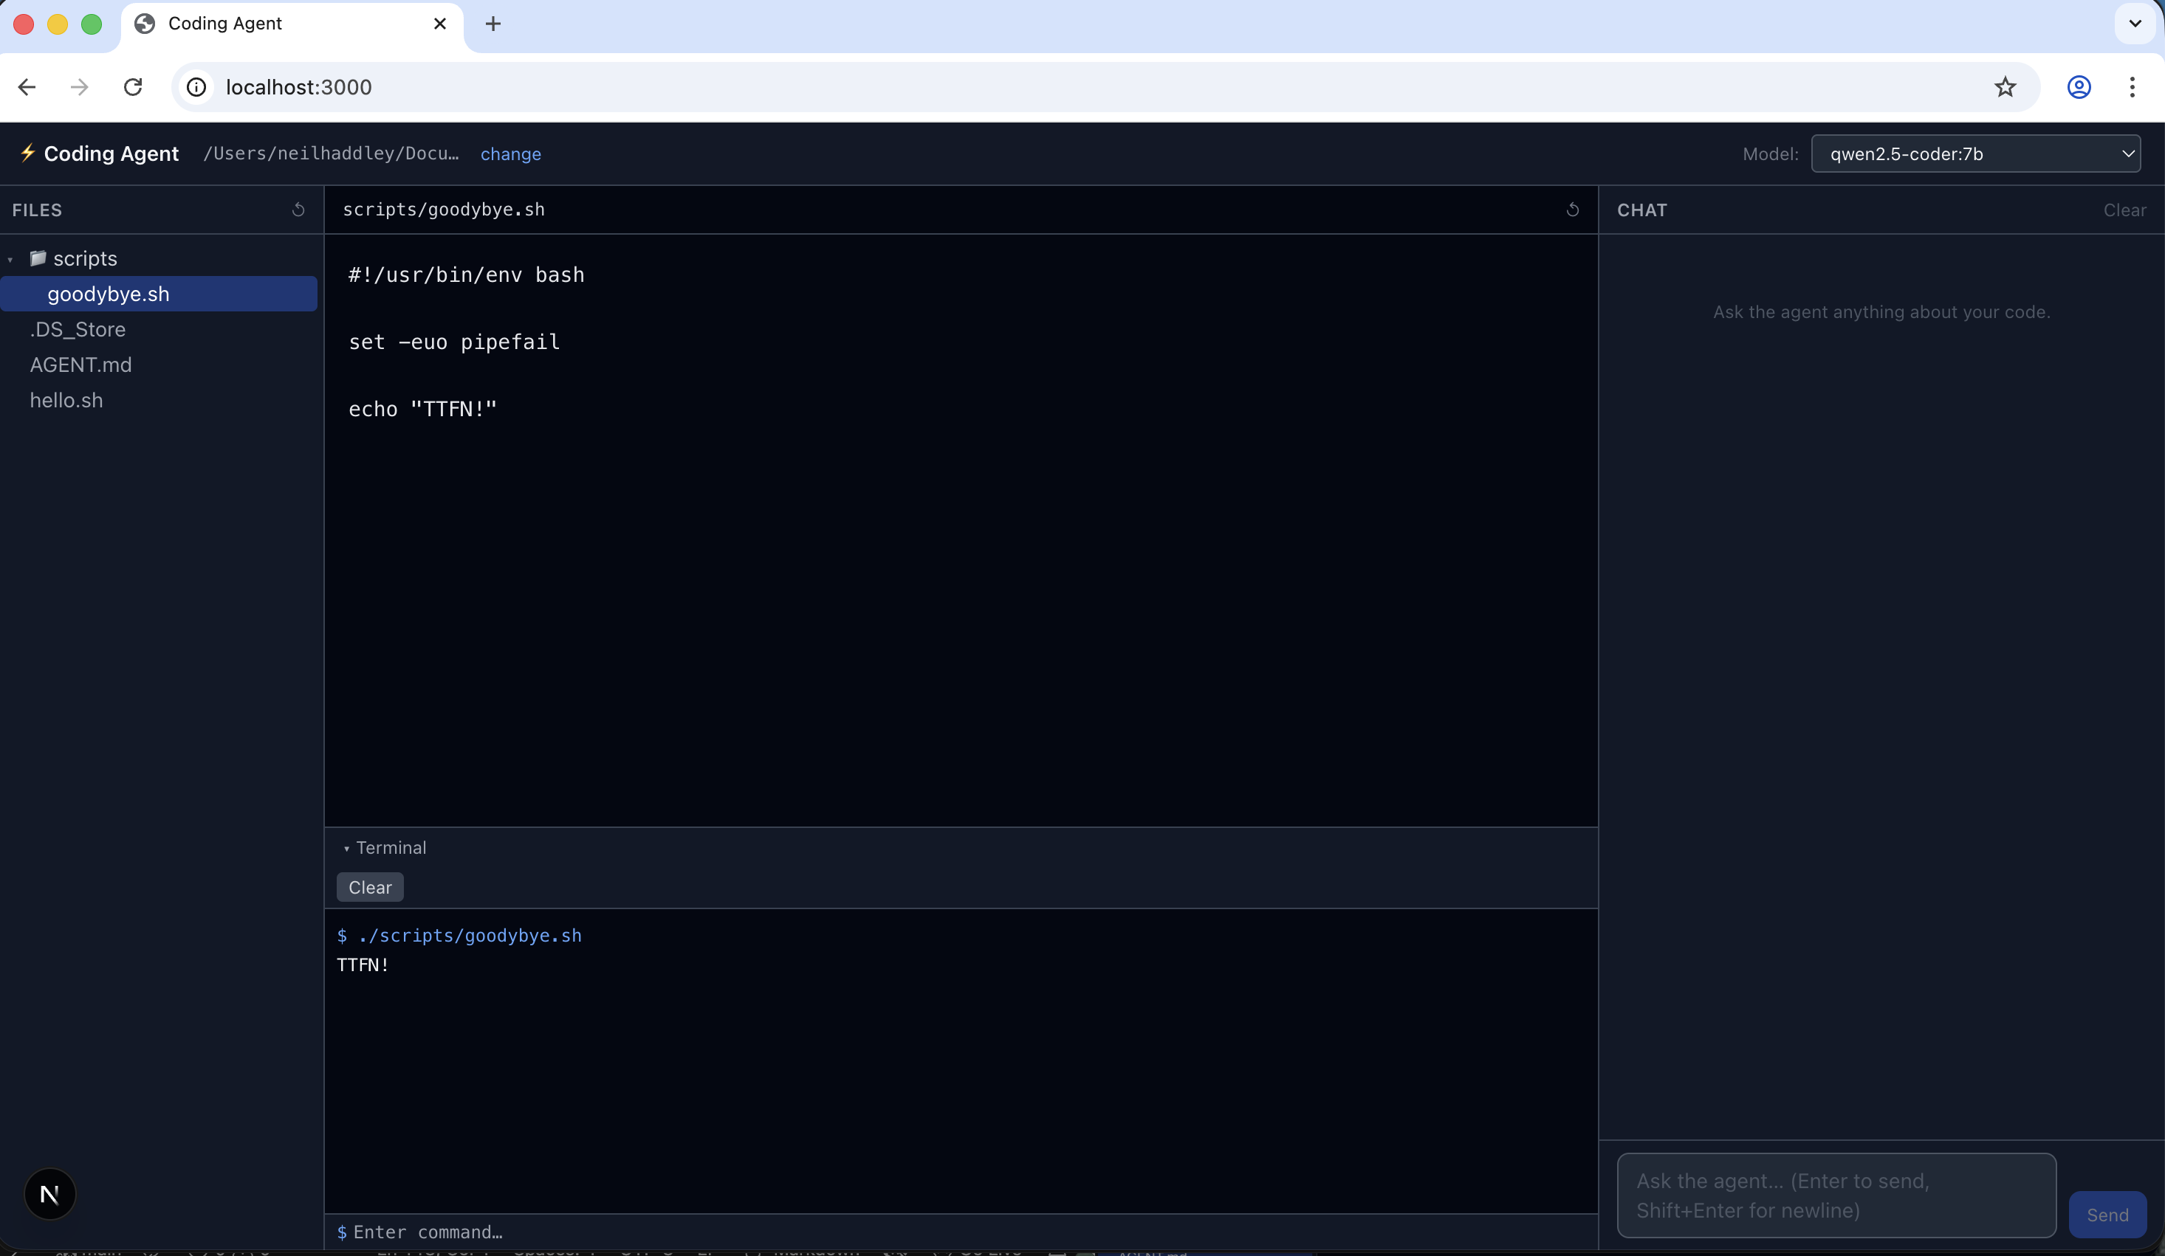This screenshot has height=1256, width=2165.
Task: Click change to pick another directory
Action: click(511, 153)
